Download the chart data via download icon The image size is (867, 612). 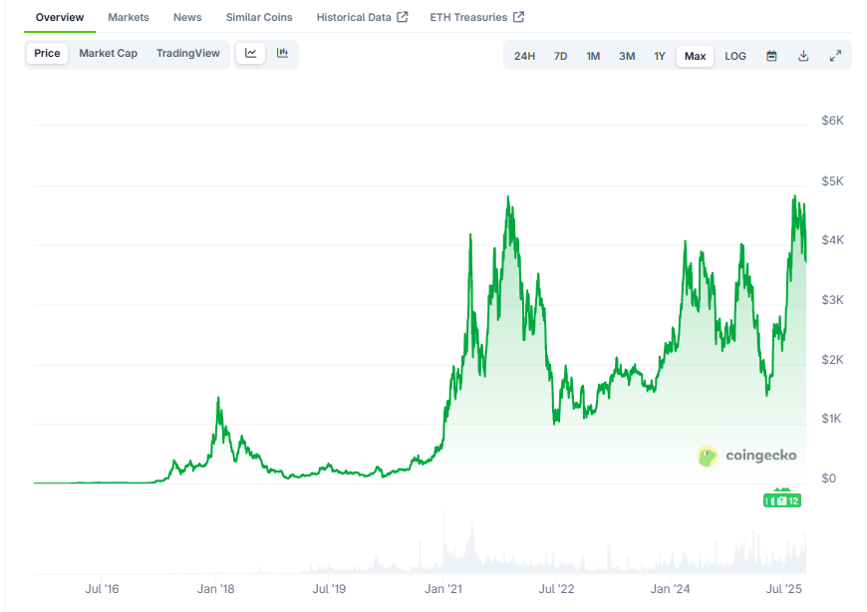tap(803, 56)
